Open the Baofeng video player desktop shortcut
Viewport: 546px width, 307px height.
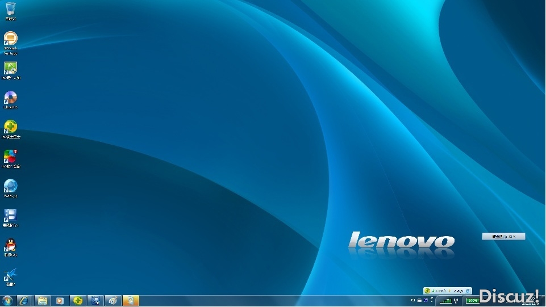(x=10, y=218)
